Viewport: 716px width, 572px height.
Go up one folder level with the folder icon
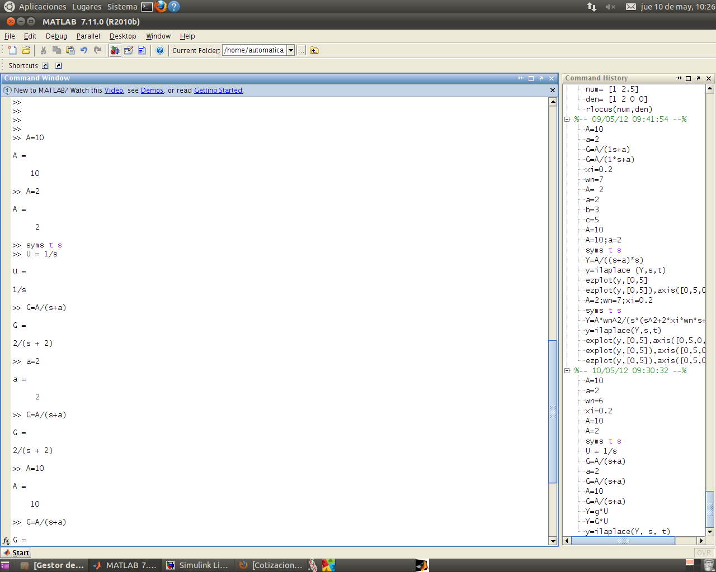click(314, 50)
